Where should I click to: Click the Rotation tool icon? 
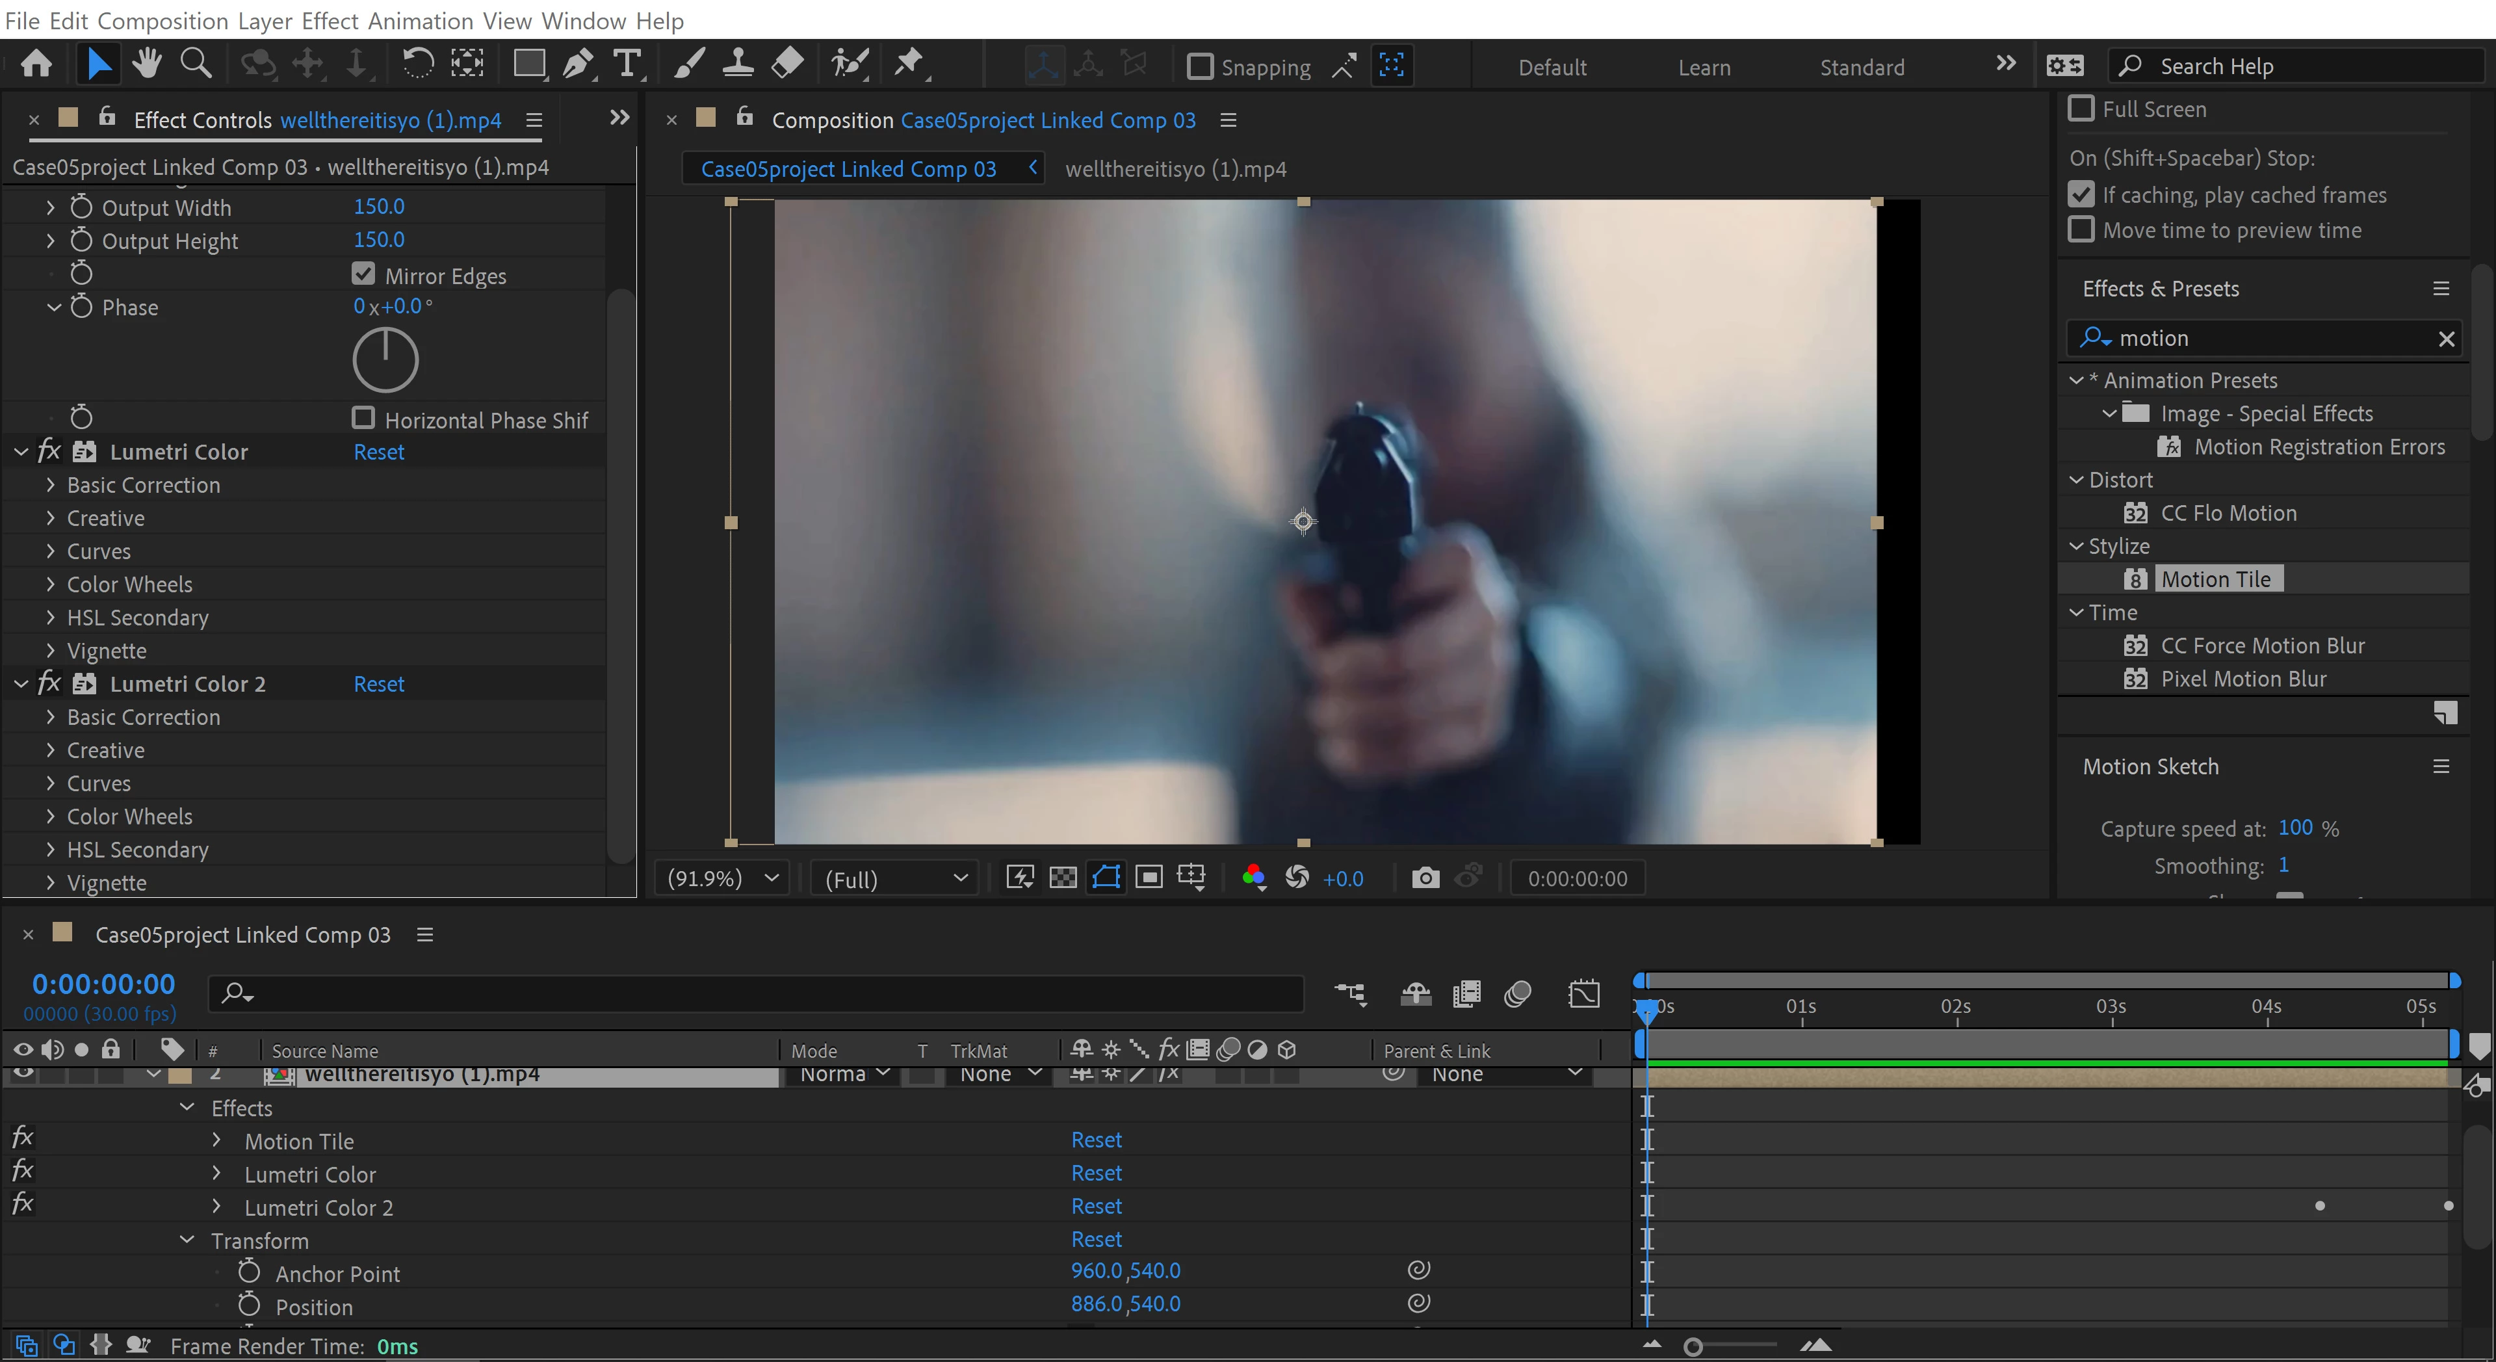pos(417,64)
